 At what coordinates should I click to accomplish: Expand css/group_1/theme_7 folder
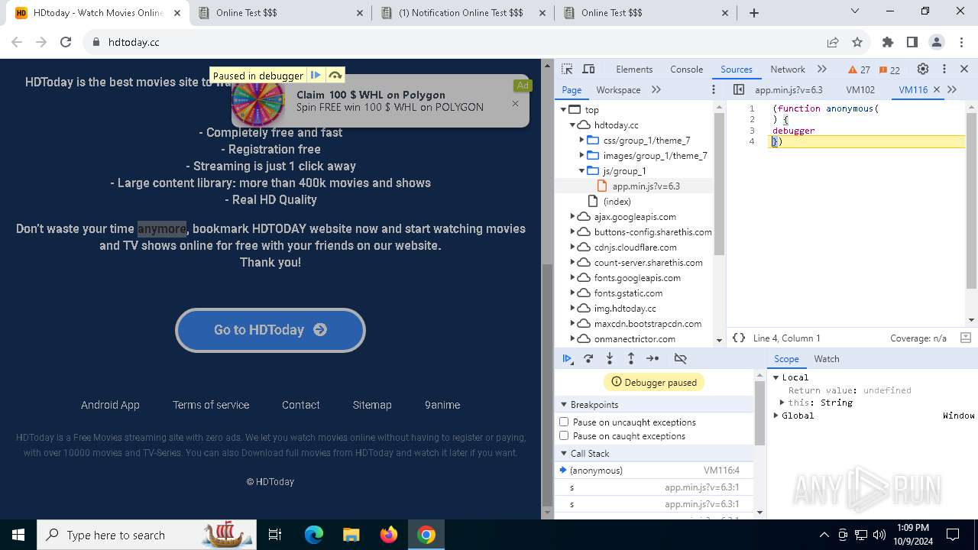(x=581, y=140)
